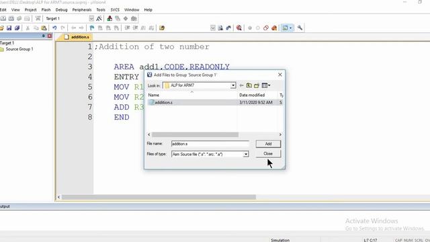Screen dimensions: 430x242
Task: Click the Close button in the dialog
Action: (268, 154)
